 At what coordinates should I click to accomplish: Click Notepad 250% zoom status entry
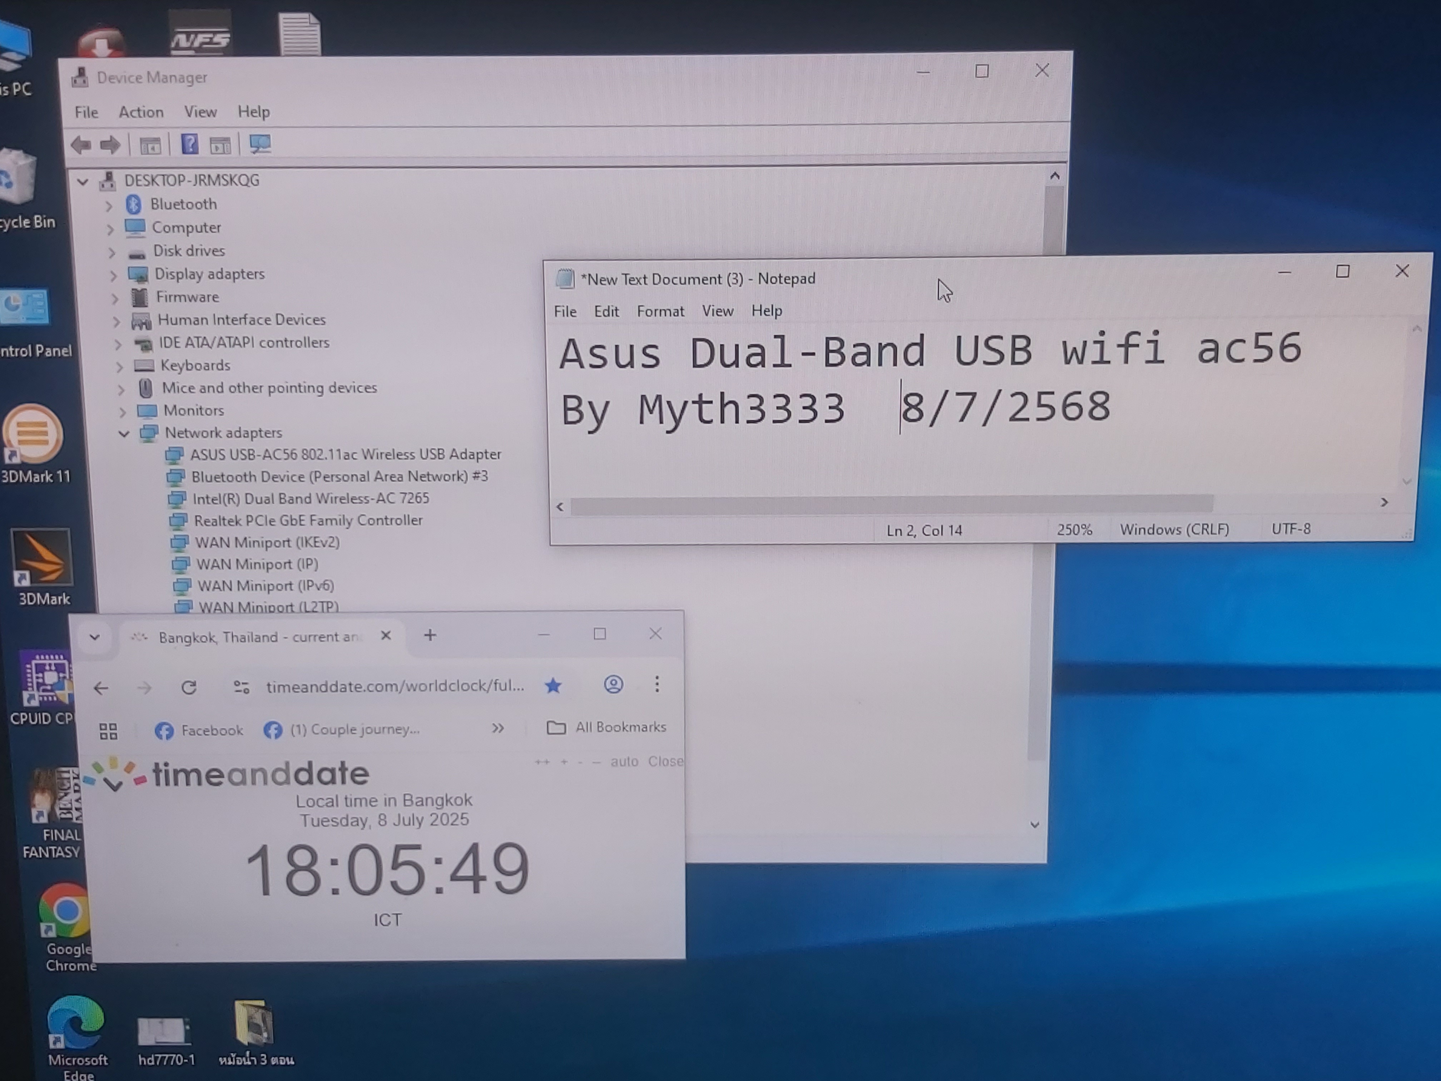click(x=1074, y=530)
